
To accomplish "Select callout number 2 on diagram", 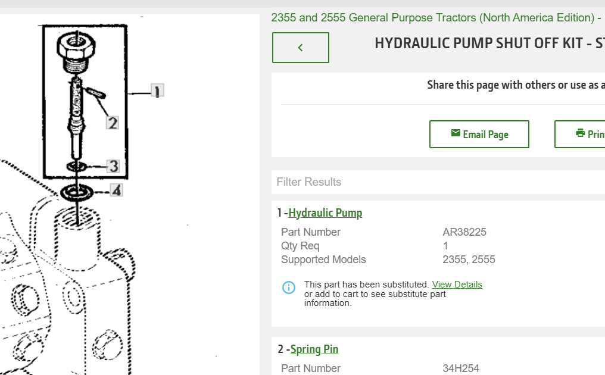I will click(113, 123).
